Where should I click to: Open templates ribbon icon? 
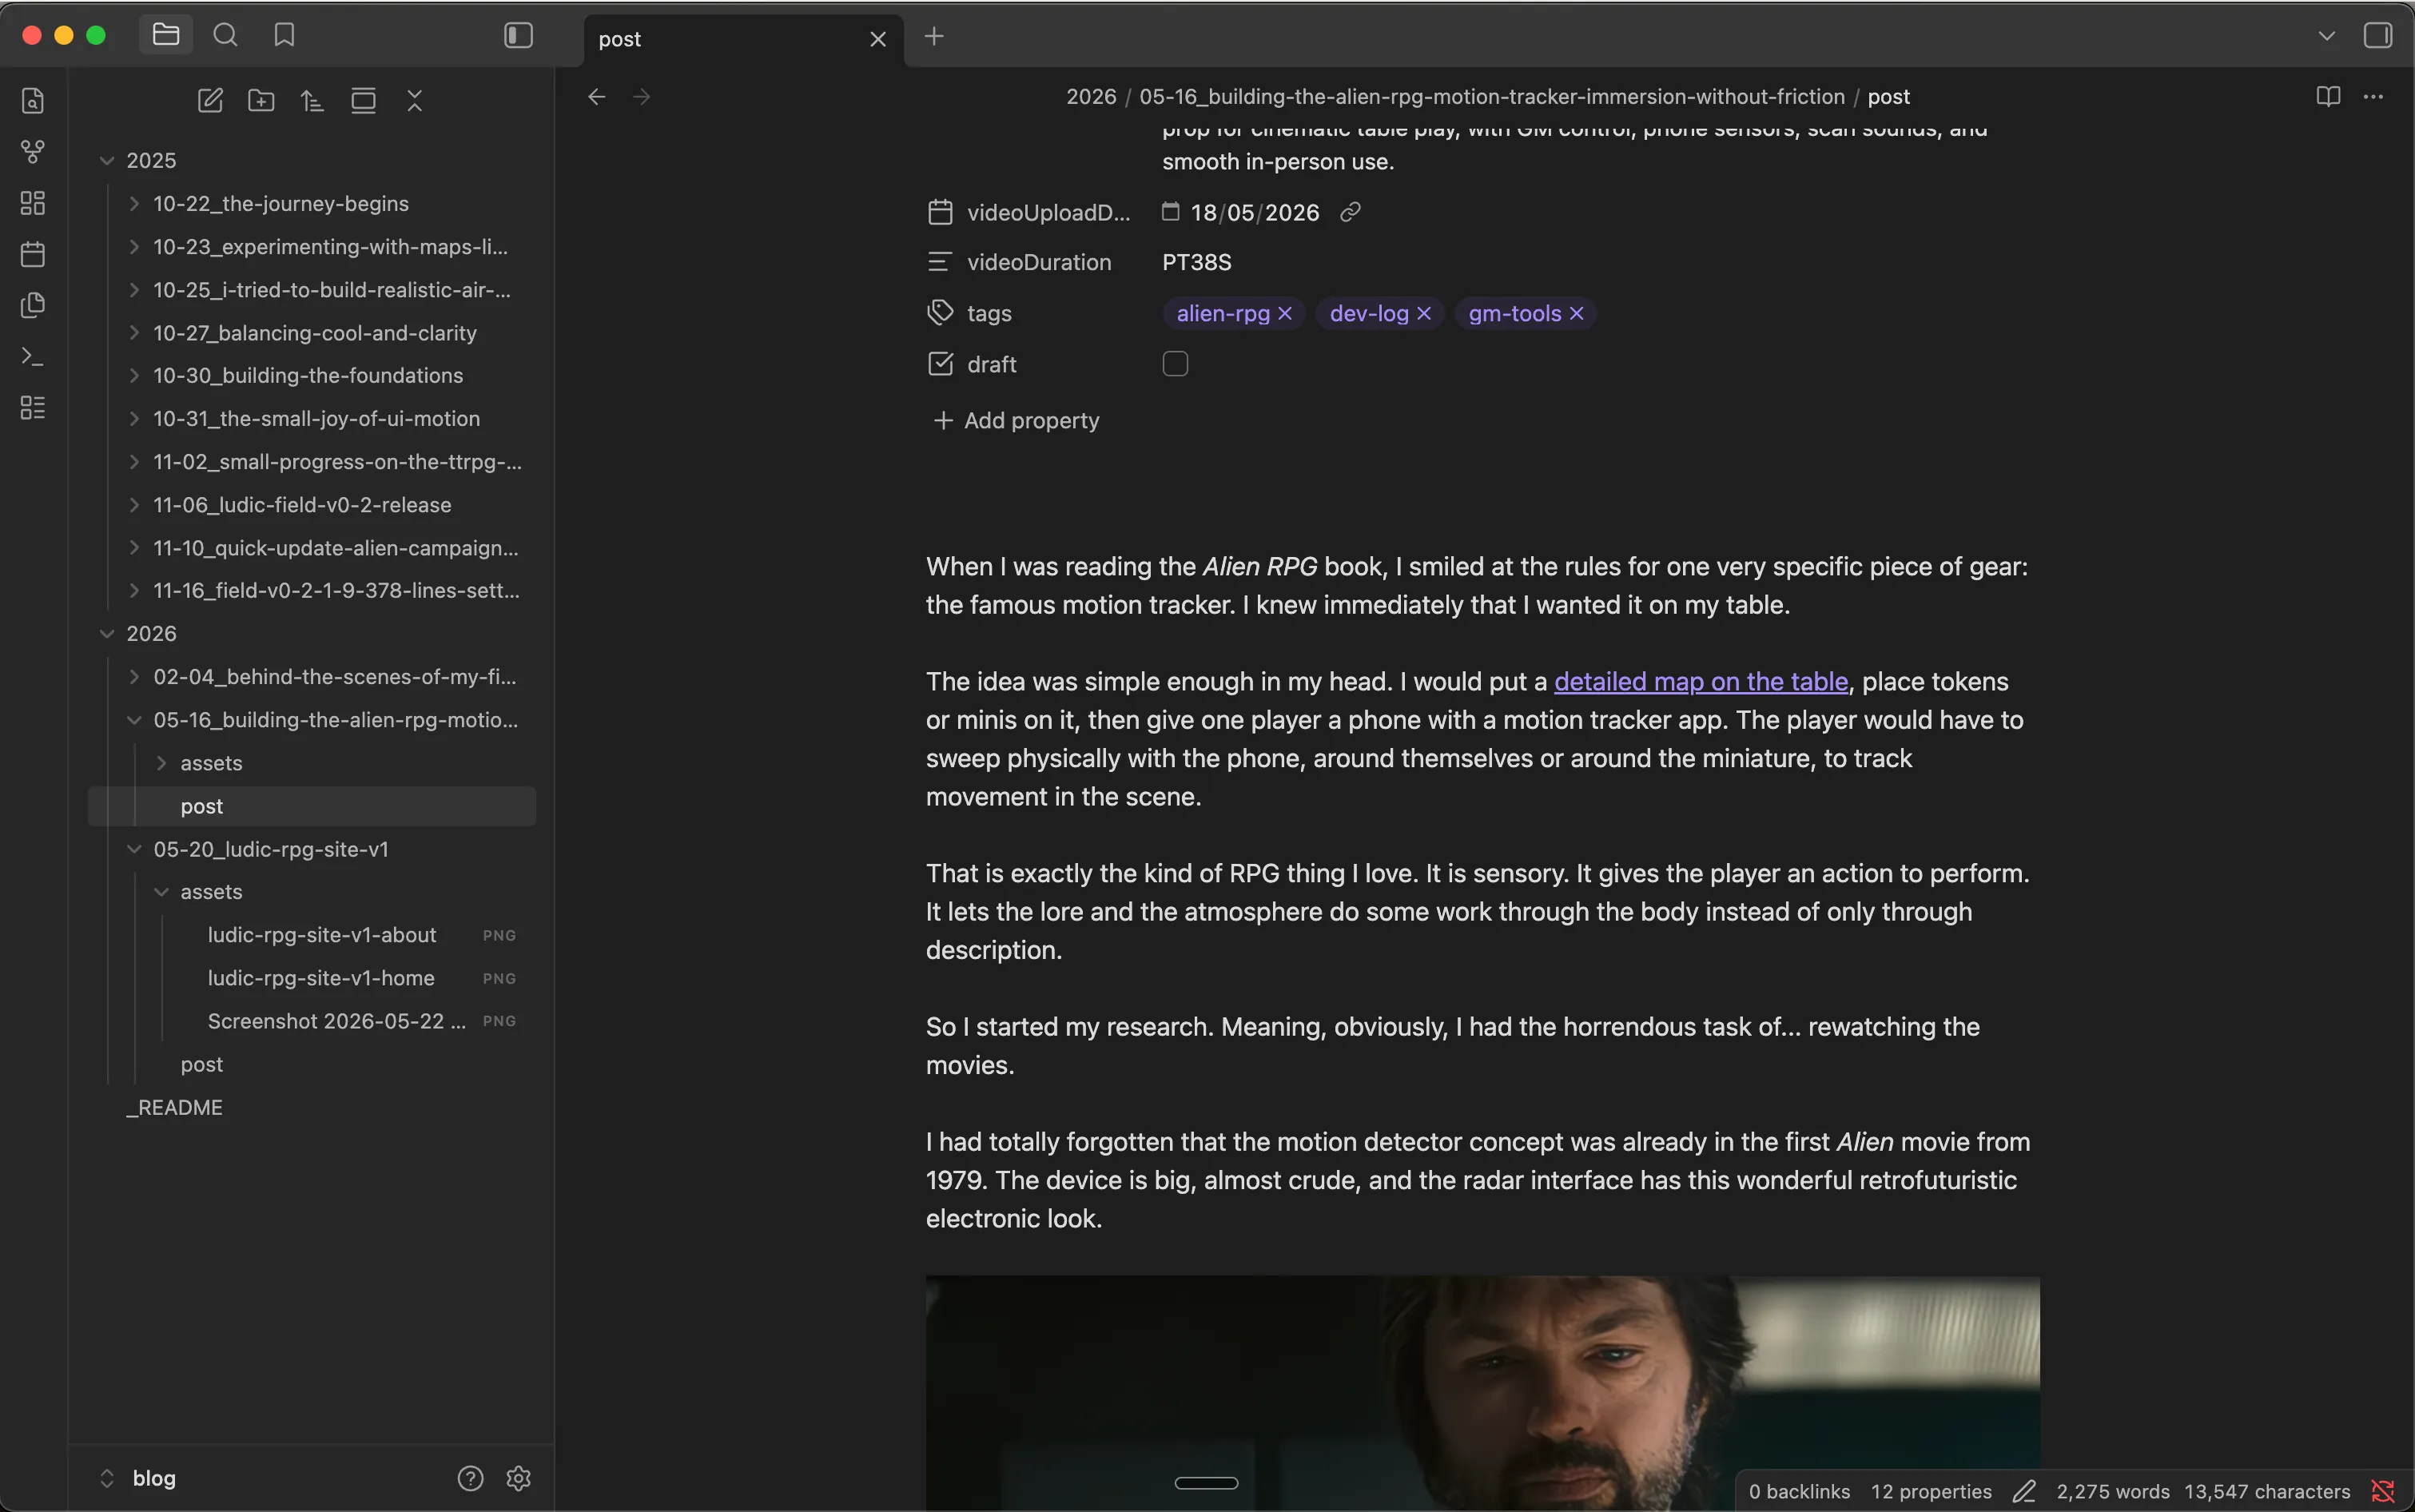click(x=33, y=305)
